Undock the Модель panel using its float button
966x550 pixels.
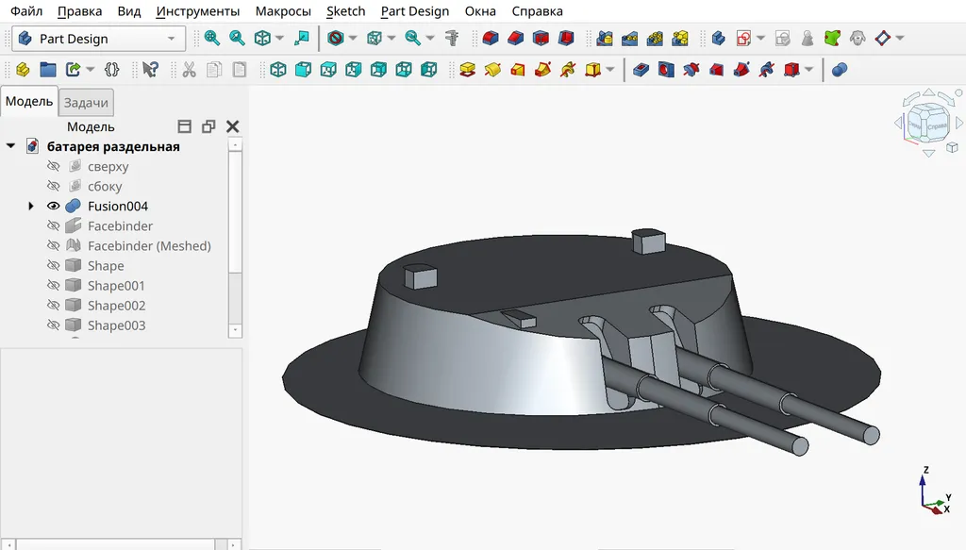208,125
